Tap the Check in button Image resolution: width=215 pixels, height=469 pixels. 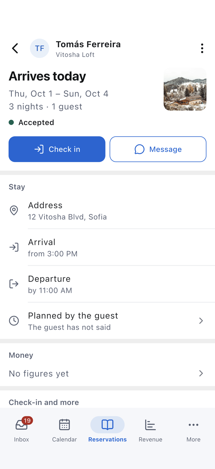click(57, 149)
